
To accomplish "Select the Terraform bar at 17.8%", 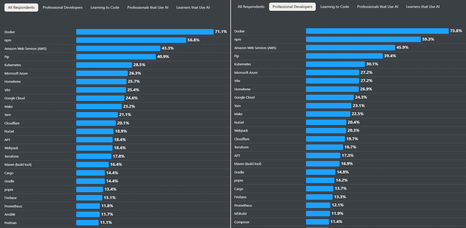I will tap(94, 156).
